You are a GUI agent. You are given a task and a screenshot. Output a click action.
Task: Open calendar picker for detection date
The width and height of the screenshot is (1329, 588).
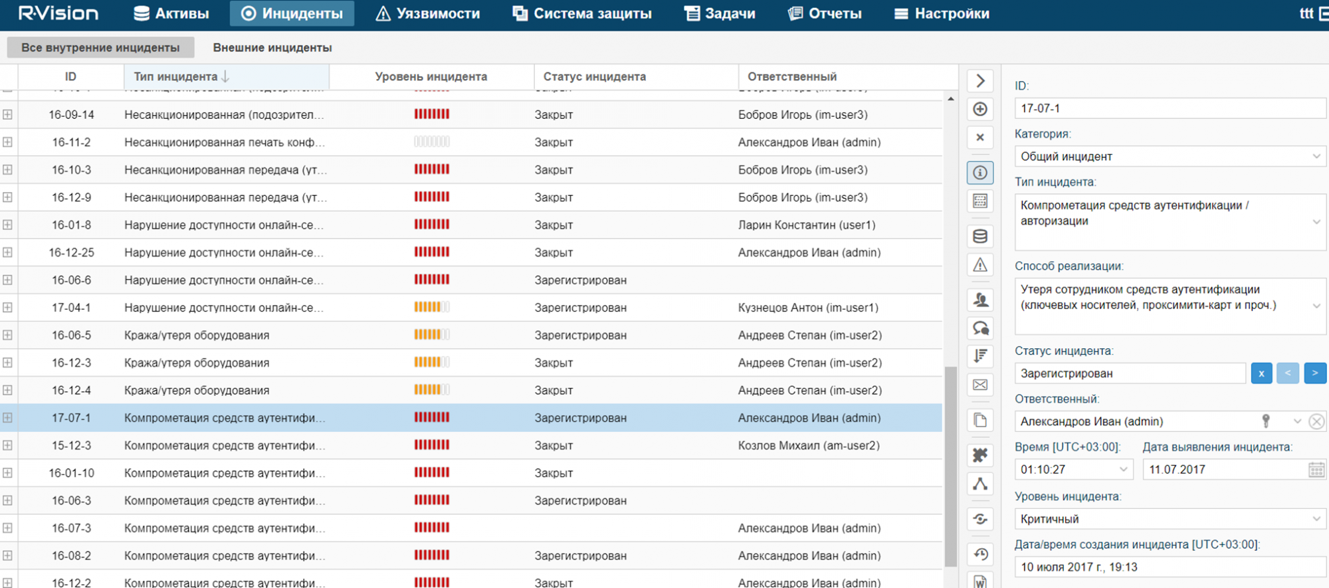click(x=1316, y=470)
